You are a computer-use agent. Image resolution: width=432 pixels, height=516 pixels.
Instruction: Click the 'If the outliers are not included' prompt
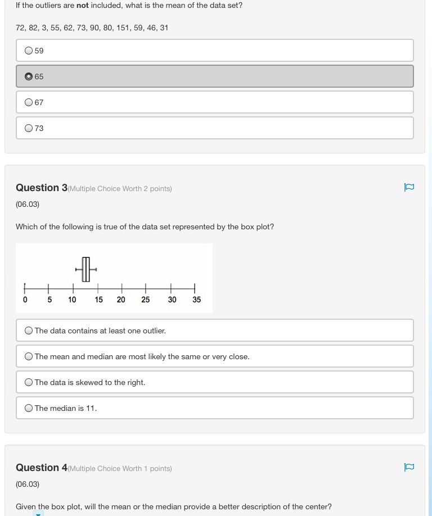(x=129, y=5)
